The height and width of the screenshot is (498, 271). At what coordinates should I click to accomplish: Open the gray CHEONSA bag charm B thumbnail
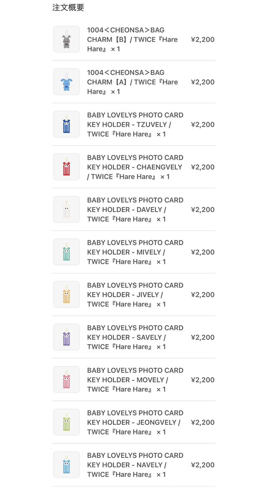tap(66, 39)
